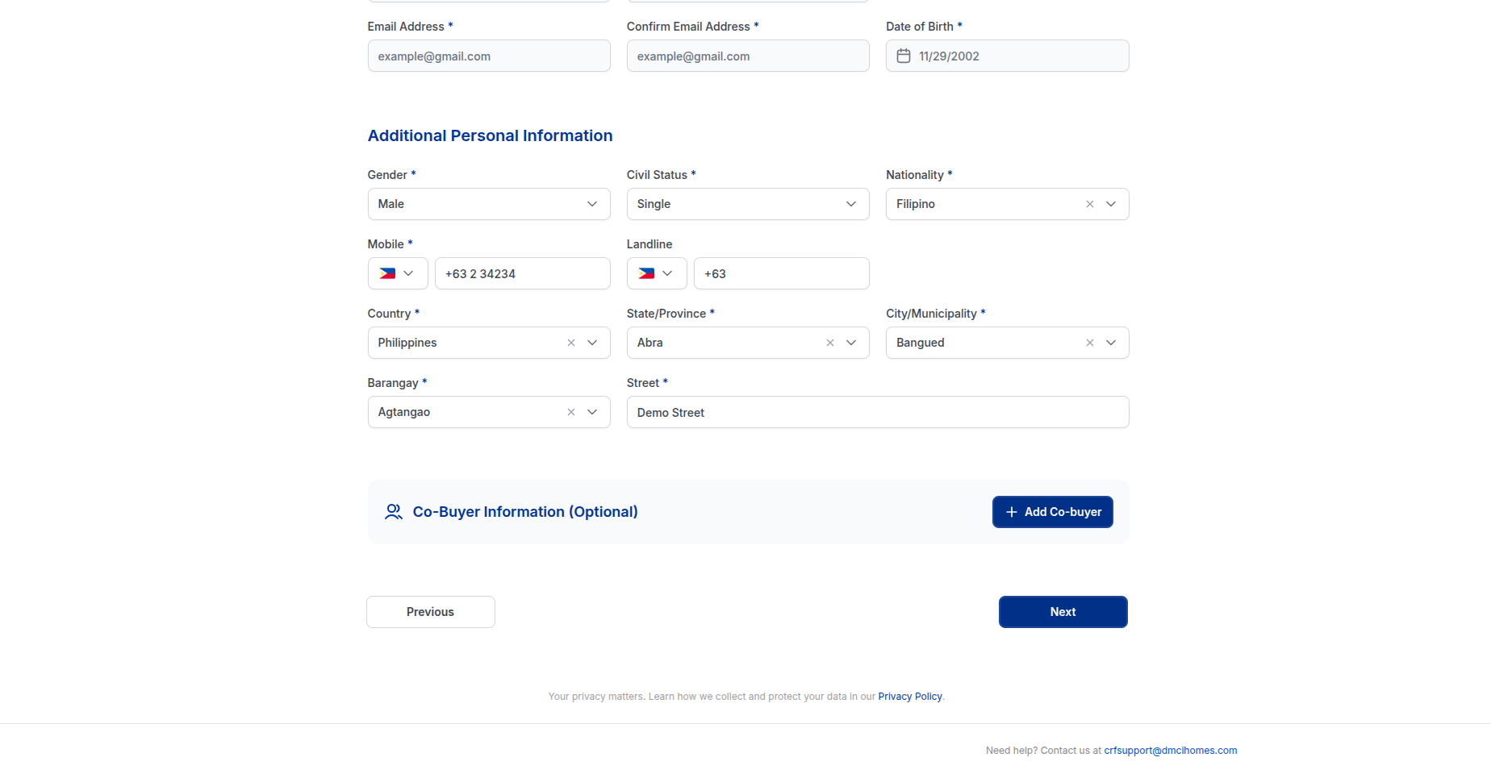The image size is (1491, 774).
Task: Click the Co-Buyer Information (Optional) title
Action: click(525, 512)
